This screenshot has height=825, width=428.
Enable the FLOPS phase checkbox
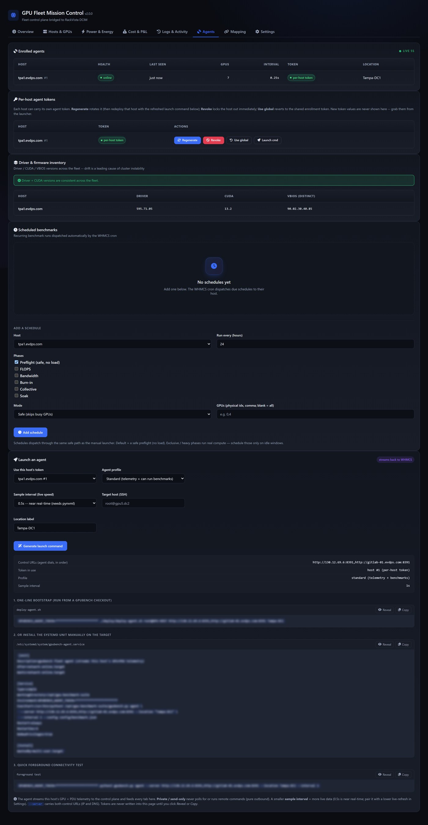click(x=16, y=369)
